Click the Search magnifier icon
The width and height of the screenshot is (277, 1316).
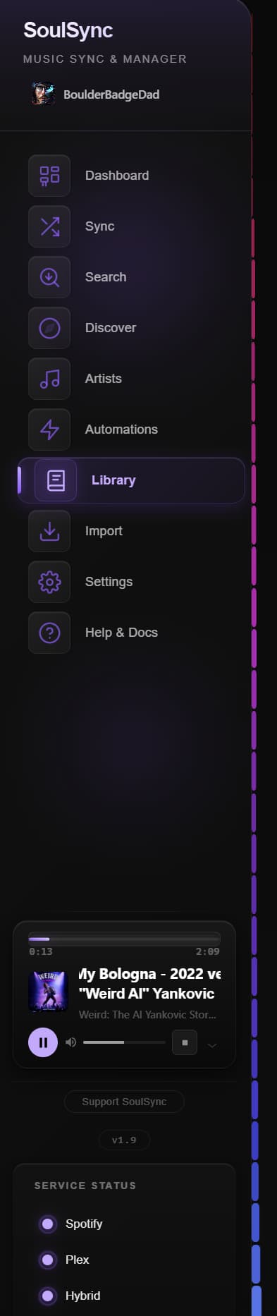click(x=49, y=277)
